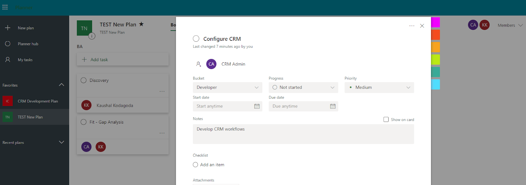Apply the pink color label
This screenshot has width=526, height=185.
(436, 22)
